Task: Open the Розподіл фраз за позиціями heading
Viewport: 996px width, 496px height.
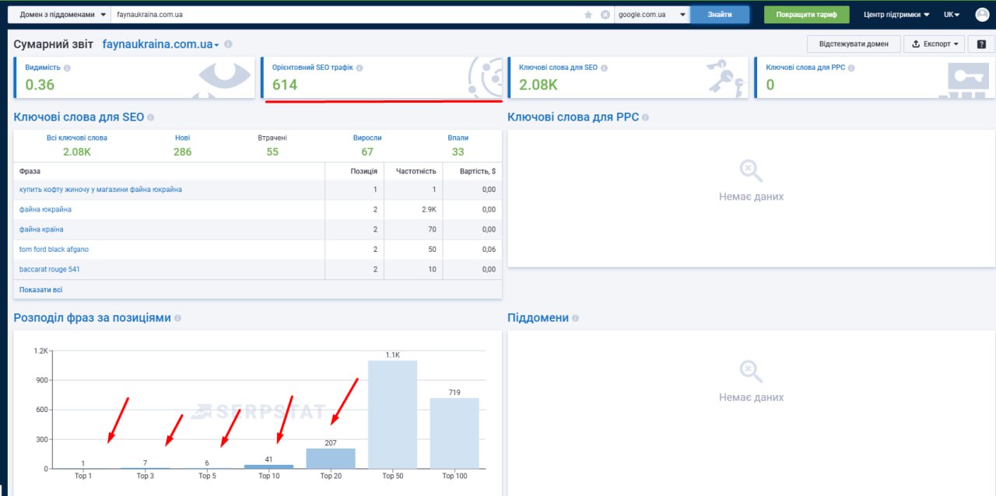Action: tap(93, 319)
